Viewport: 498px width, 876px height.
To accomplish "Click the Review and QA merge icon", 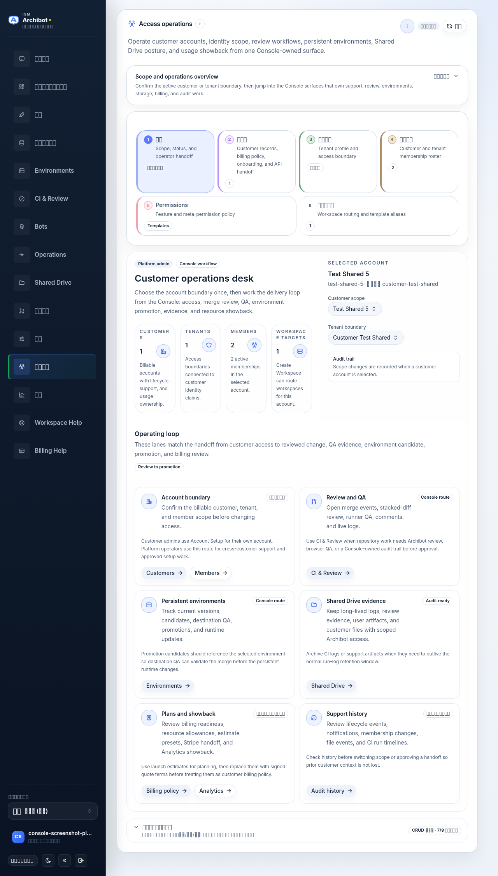I will (314, 501).
